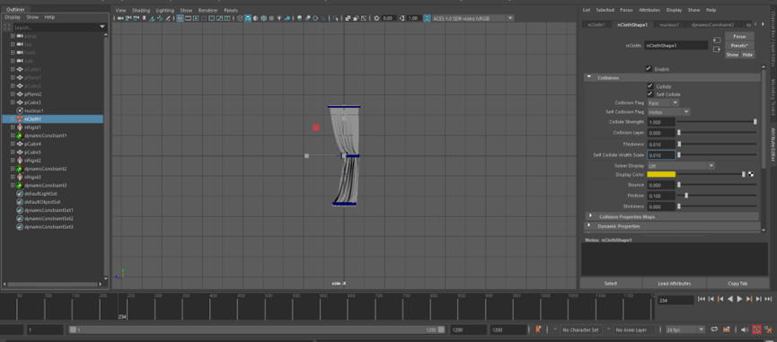Open the viewport Lighting menu

click(x=165, y=11)
